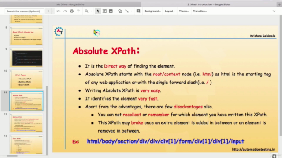
Task: Collapse the menus with the chevron
Action: click(274, 11)
